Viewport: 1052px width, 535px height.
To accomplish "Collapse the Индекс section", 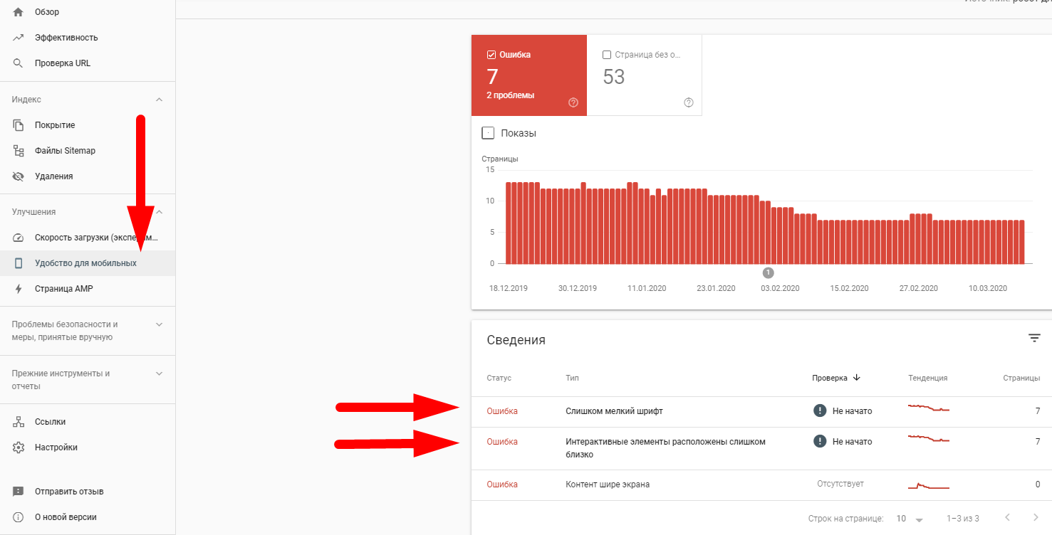I will [x=159, y=100].
